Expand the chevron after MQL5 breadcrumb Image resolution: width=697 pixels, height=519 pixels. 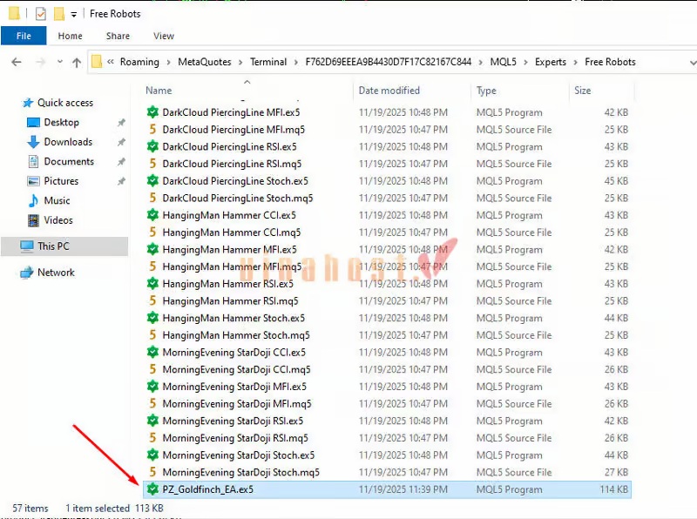[525, 62]
